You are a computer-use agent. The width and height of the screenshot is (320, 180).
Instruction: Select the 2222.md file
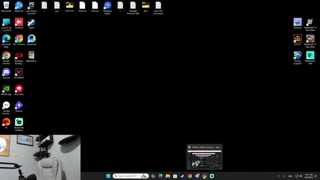click(x=95, y=7)
